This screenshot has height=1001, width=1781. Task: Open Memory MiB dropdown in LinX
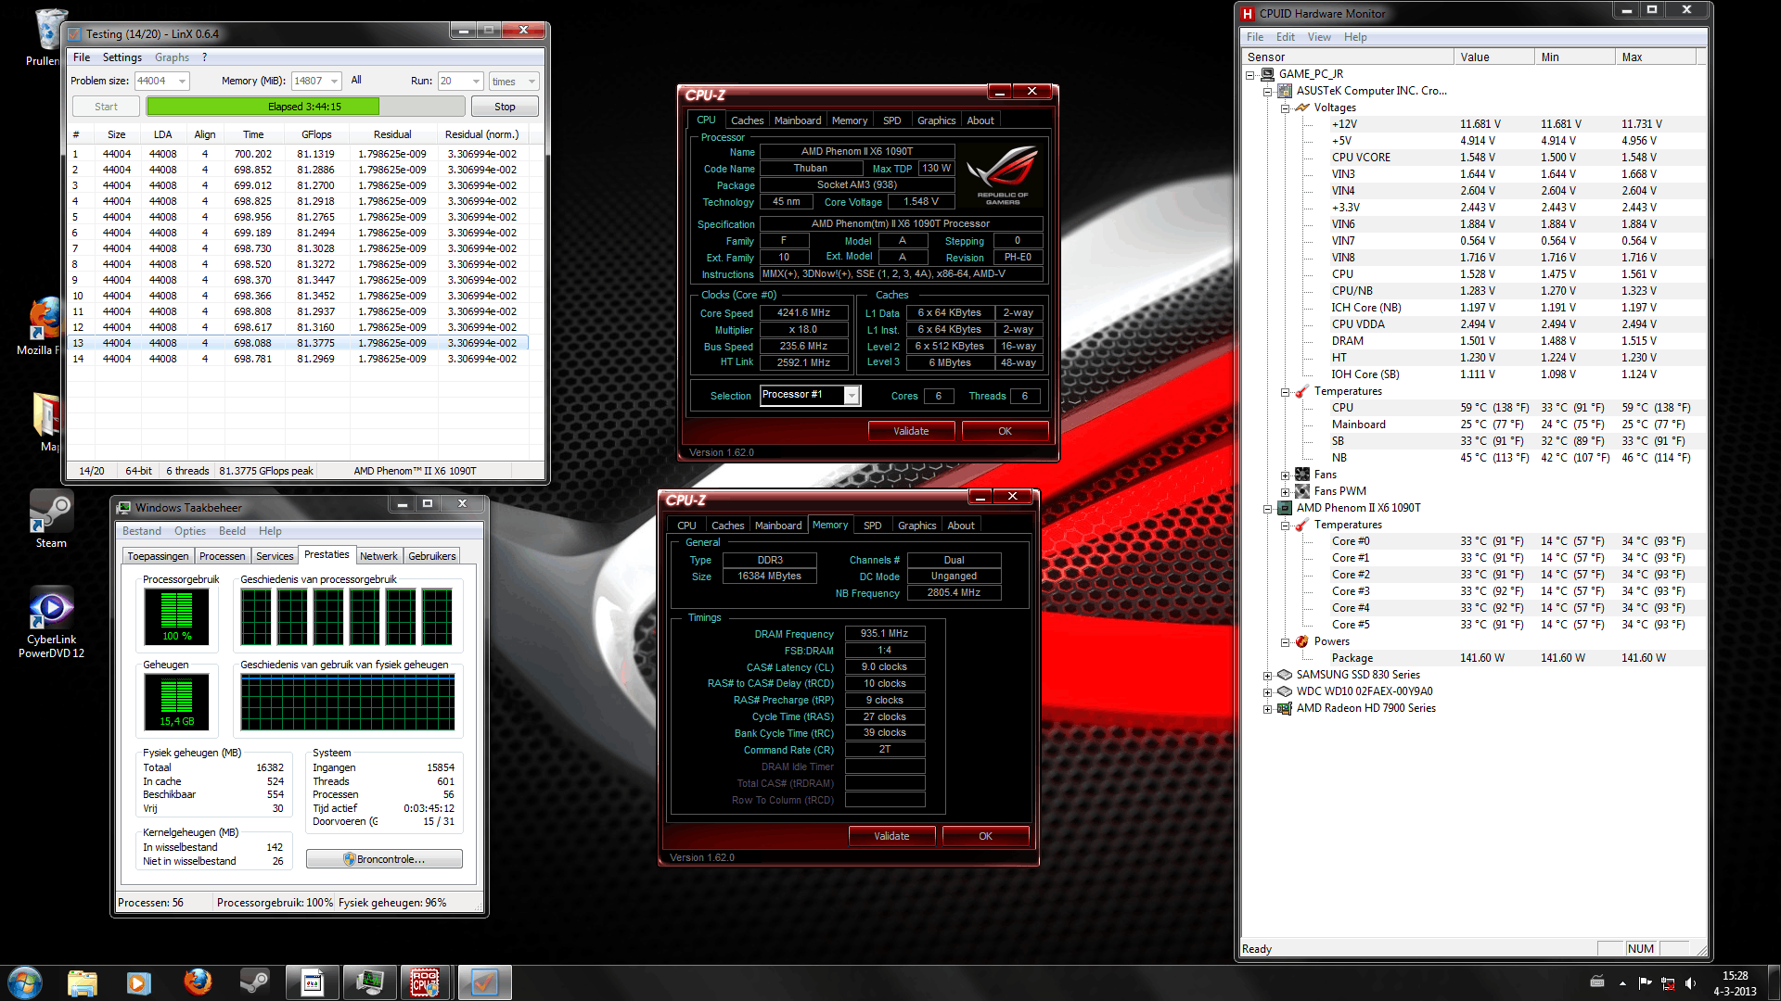pos(334,82)
